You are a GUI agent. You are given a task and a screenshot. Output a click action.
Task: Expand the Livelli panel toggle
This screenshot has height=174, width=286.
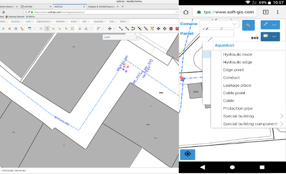point(137,37)
